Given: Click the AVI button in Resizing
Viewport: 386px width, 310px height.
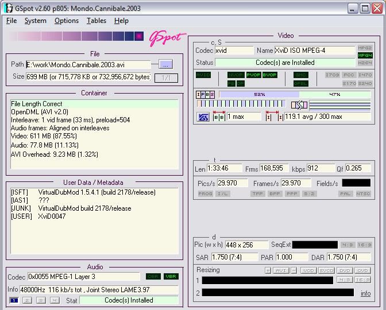Looking at the screenshot, I should [x=281, y=270].
